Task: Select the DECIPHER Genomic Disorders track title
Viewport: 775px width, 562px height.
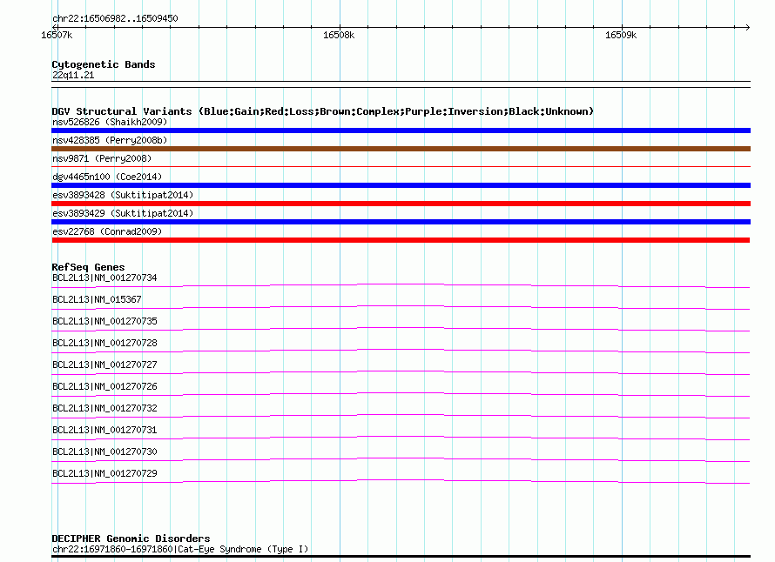Action: click(131, 539)
